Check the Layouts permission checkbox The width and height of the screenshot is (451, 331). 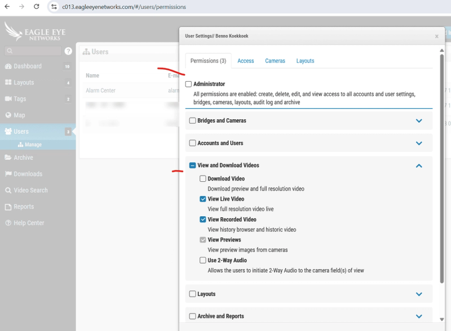[x=192, y=294]
